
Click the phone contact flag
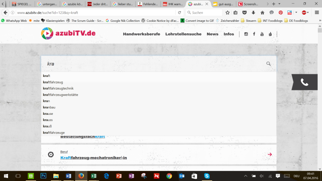(304, 82)
